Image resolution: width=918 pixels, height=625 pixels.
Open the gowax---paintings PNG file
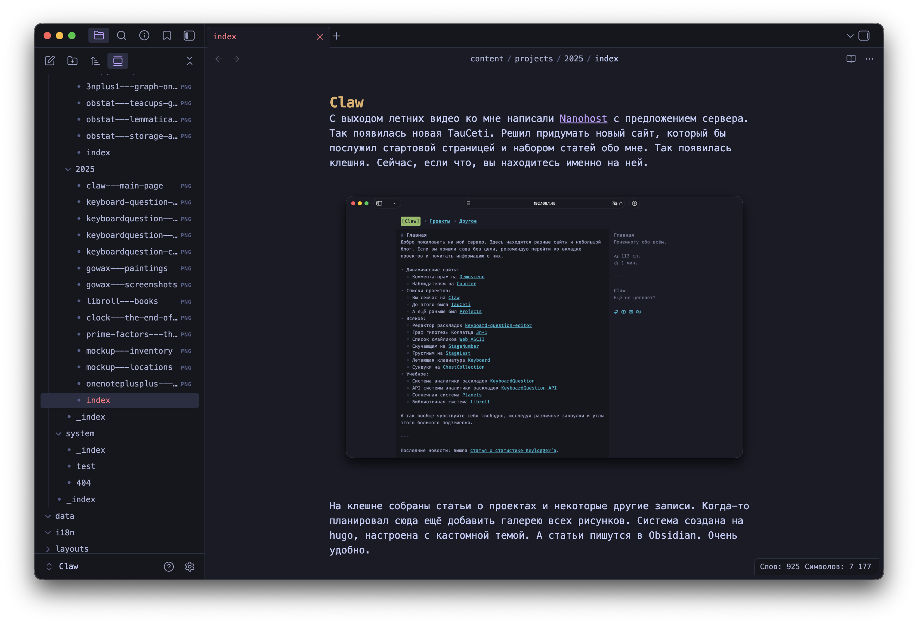click(127, 268)
